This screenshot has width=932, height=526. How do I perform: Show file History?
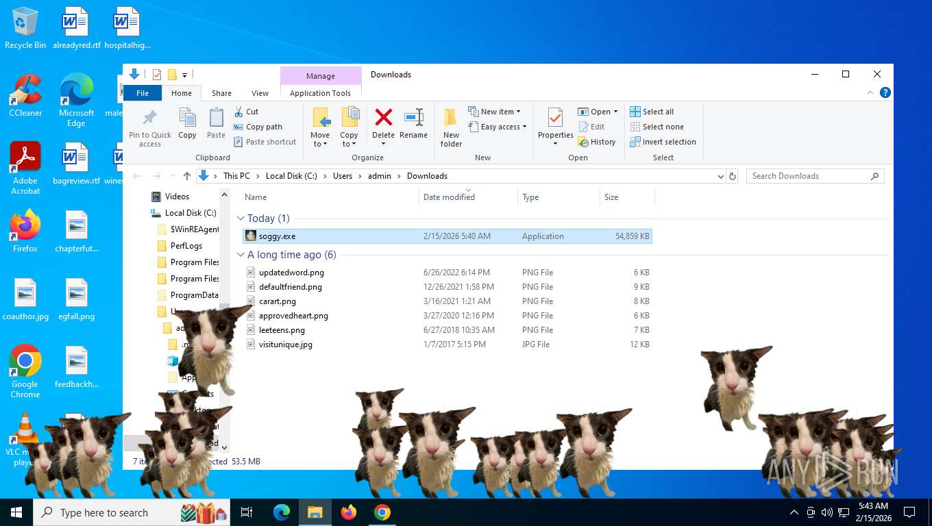click(x=598, y=142)
